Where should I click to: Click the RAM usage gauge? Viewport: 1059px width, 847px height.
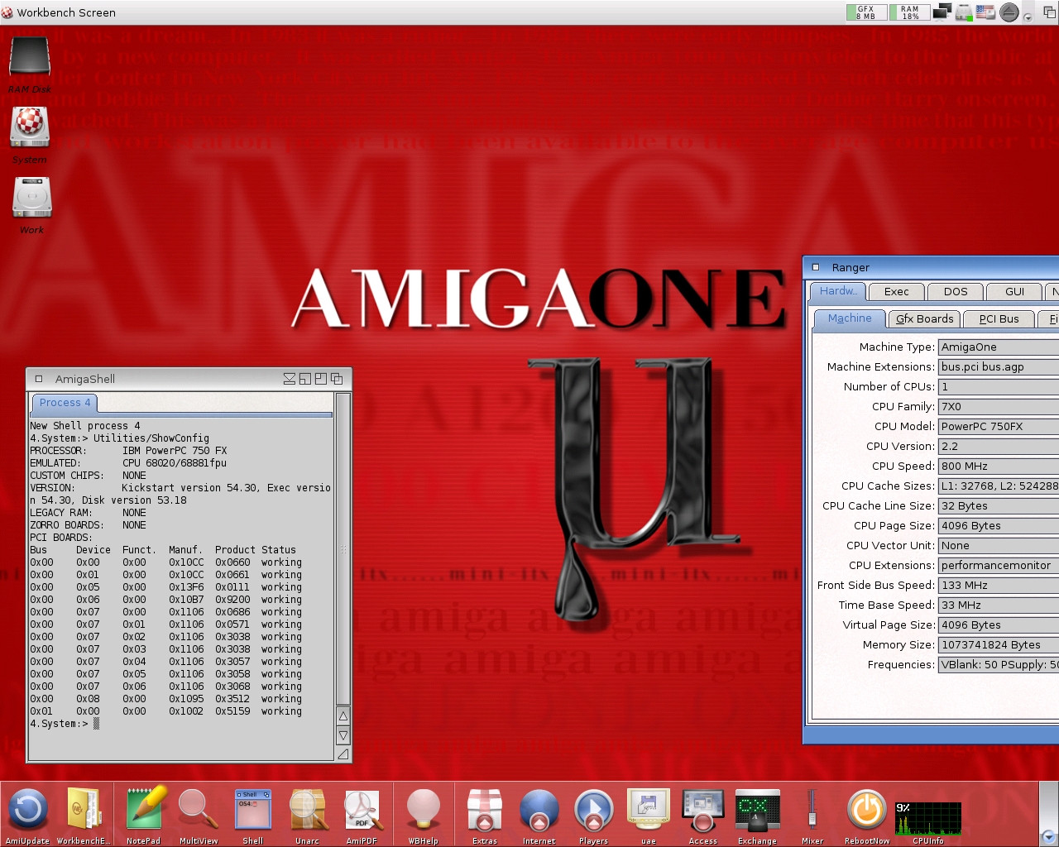point(909,12)
